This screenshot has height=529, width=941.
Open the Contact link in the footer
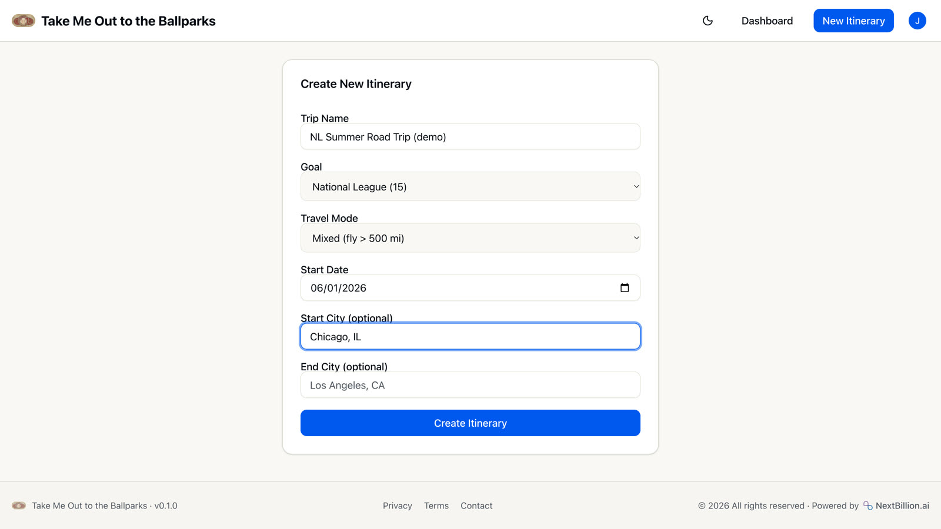pyautogui.click(x=476, y=505)
